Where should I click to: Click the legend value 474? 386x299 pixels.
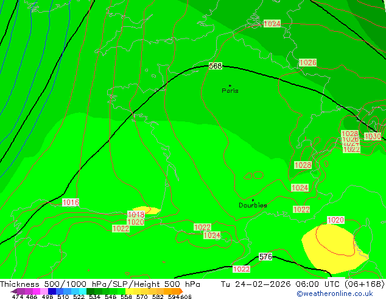pyautogui.click(x=18, y=297)
